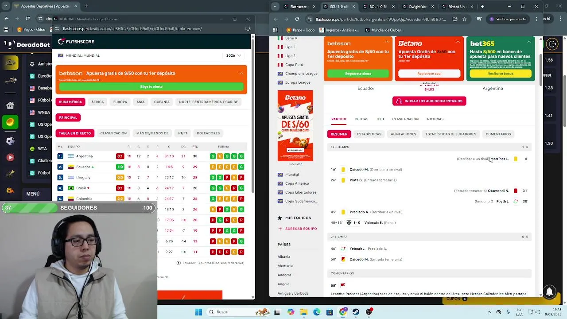Image resolution: width=567 pixels, height=319 pixels.
Task: Select the Oceanía region filter
Action: (162, 102)
